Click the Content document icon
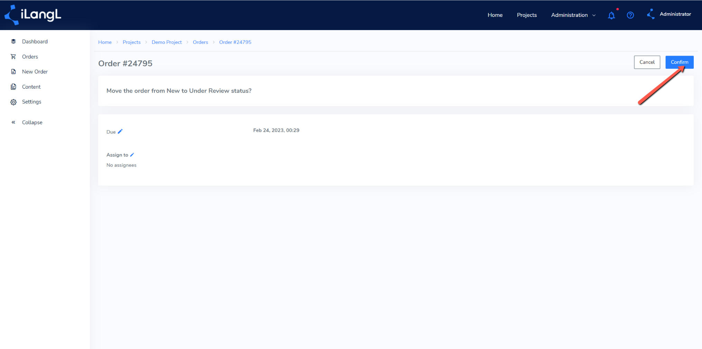 point(13,87)
